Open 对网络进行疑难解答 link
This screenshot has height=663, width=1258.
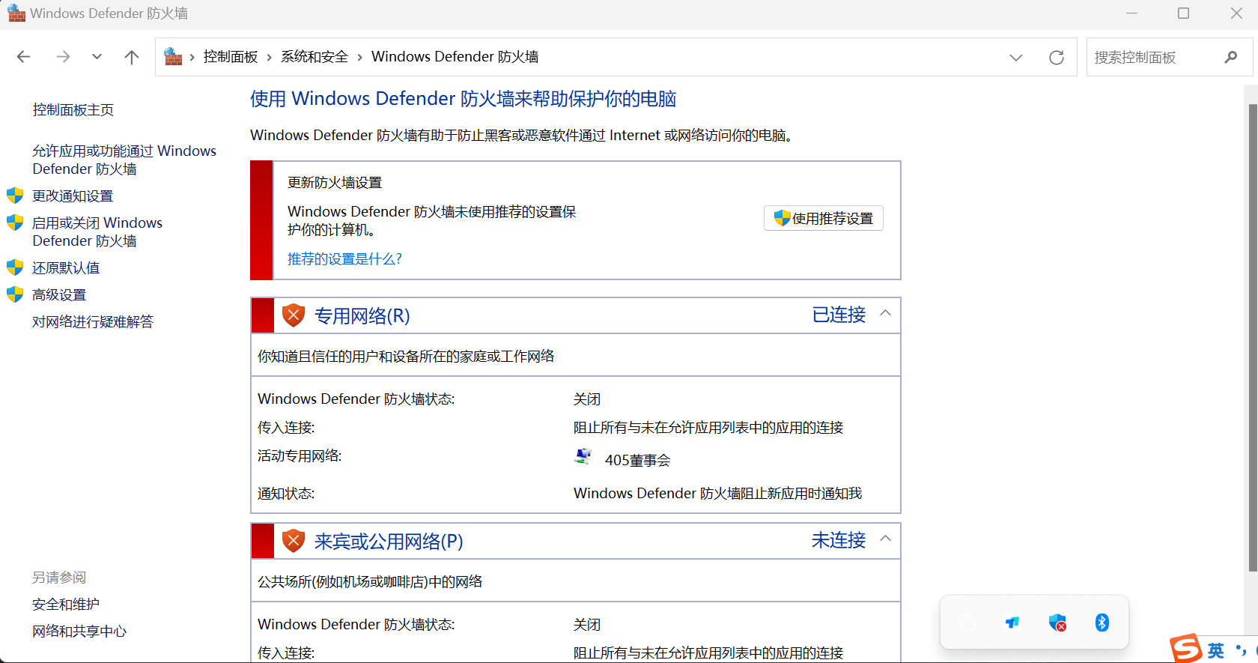93,322
